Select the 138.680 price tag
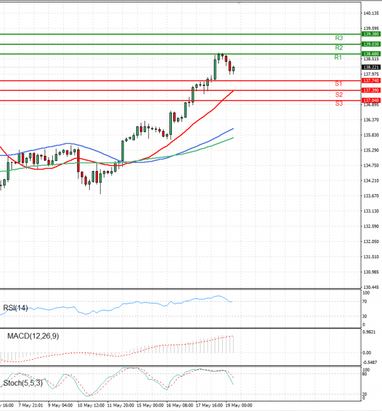The image size is (382, 411). tap(371, 53)
